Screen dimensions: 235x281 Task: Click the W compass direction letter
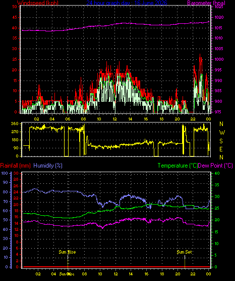[x=222, y=133]
